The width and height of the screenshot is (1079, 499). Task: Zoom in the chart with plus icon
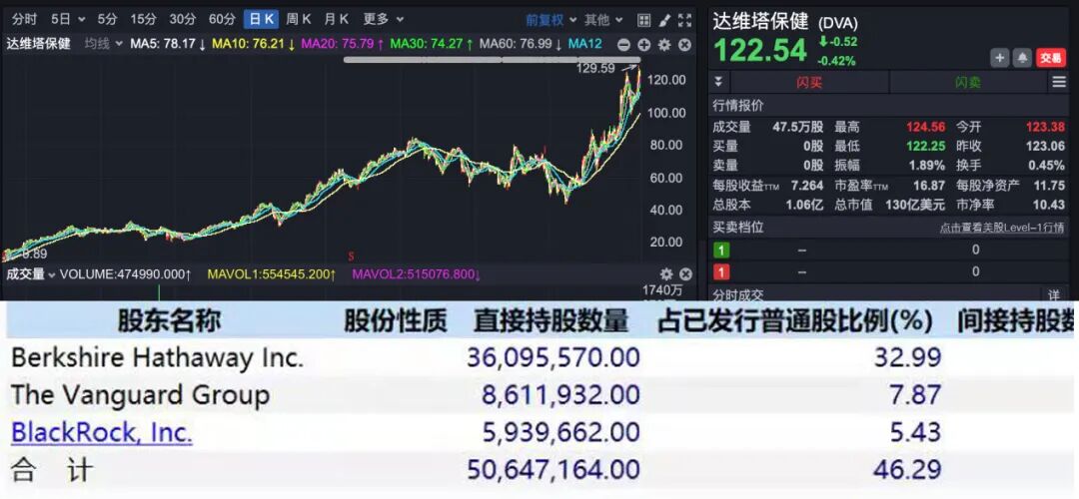coord(644,45)
